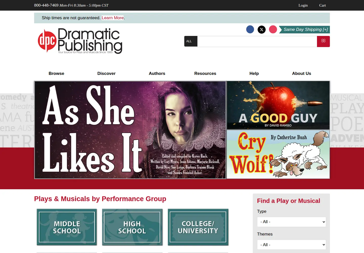Open the A Good Guy promo image
This screenshot has height=253, width=364.
278,105
